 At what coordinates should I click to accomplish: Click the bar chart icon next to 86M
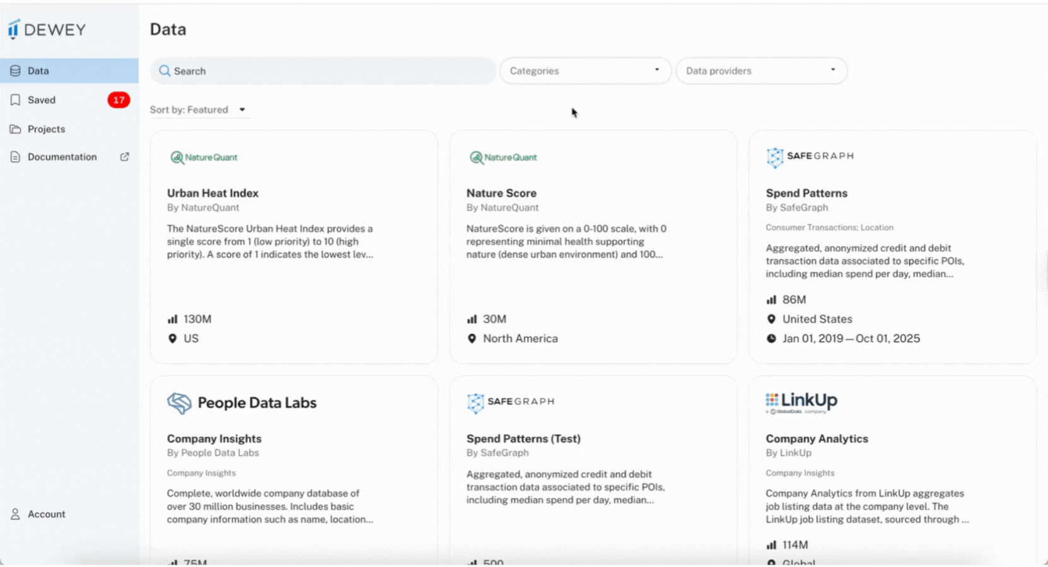click(x=771, y=300)
